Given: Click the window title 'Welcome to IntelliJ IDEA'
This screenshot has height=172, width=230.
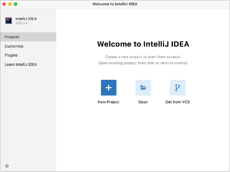Looking at the screenshot, I should pyautogui.click(x=115, y=4).
